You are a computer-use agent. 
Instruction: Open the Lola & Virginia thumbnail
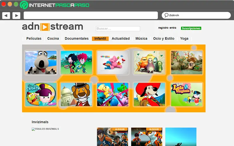[x=187, y=95]
